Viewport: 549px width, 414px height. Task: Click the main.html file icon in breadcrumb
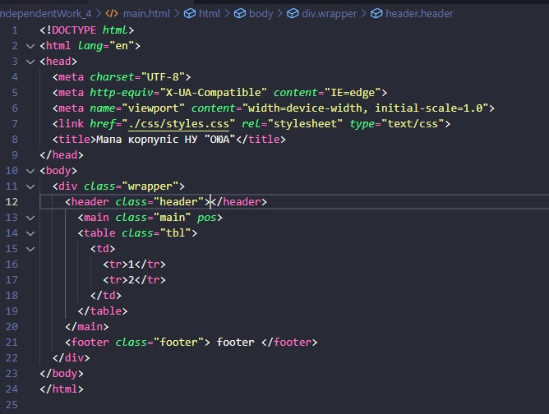(x=112, y=14)
